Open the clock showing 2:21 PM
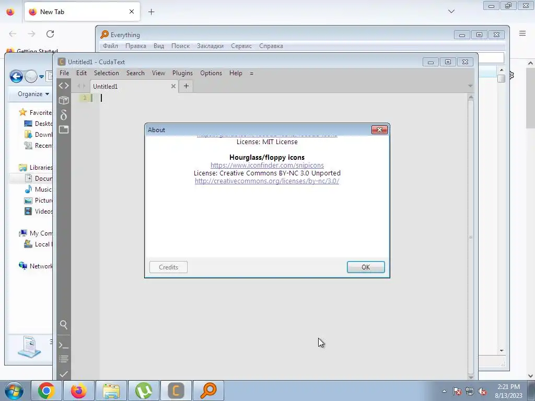Image resolution: width=535 pixels, height=401 pixels. point(509,391)
